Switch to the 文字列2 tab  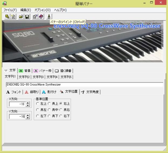click(x=24, y=77)
